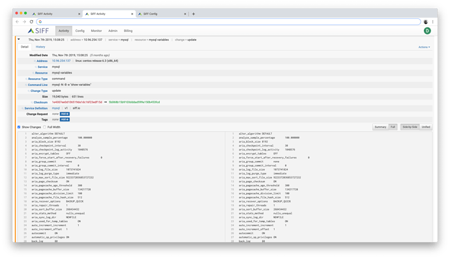
Task: Click the Service Definition field label
Action: [x=36, y=108]
